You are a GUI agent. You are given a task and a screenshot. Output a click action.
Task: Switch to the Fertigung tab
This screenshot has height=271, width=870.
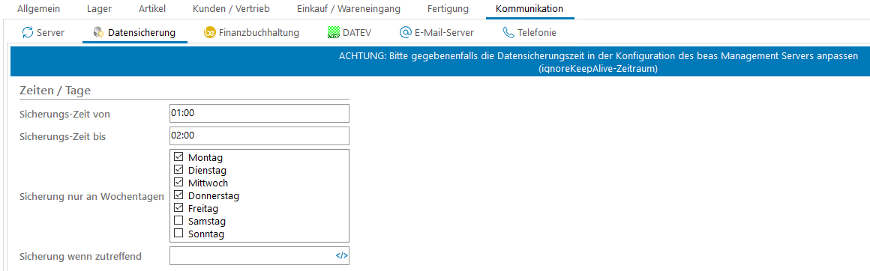(x=448, y=9)
